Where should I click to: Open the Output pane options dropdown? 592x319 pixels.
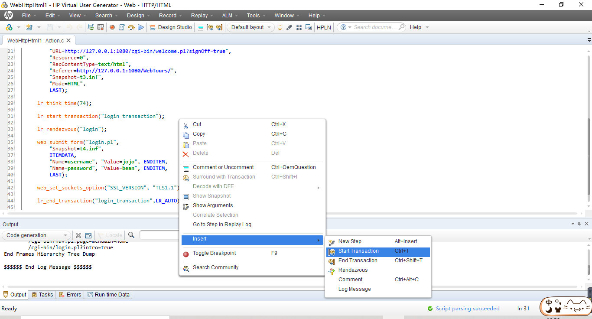pos(573,224)
